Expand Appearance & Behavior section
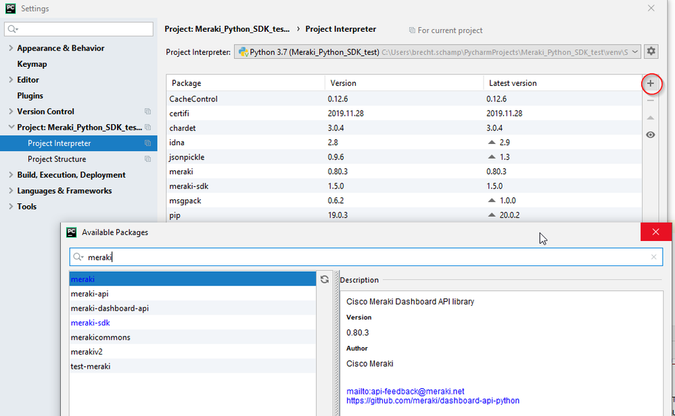This screenshot has width=675, height=416. click(x=11, y=48)
